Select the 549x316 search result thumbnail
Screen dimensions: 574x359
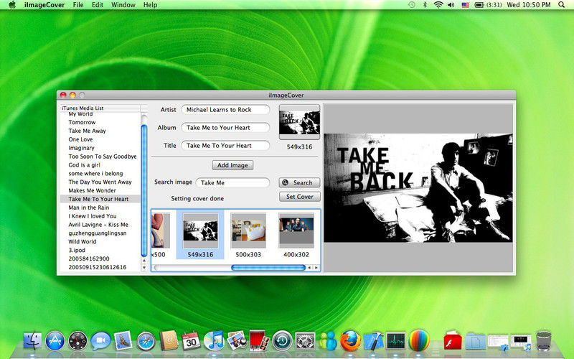pyautogui.click(x=200, y=235)
